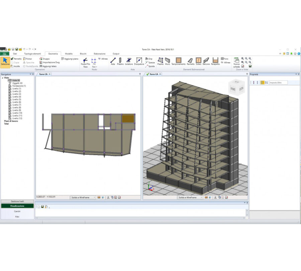Activate the Seleziona arrow tool
Viewport: 301px width, 271px height.
coord(5,62)
